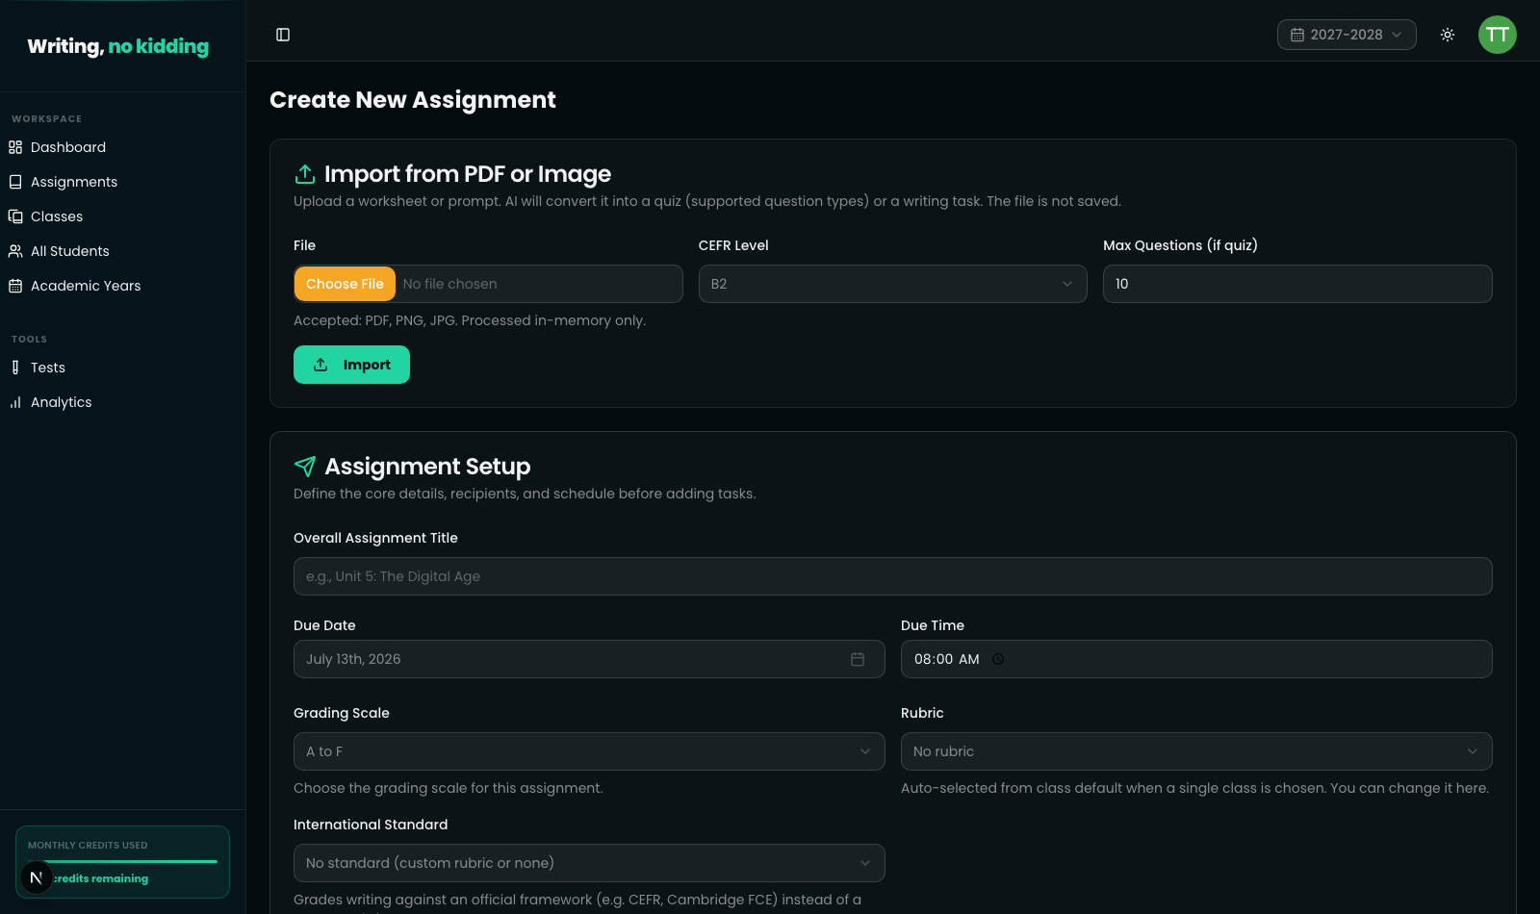1540x914 pixels.
Task: Click the credits remaining link
Action: tap(100, 878)
